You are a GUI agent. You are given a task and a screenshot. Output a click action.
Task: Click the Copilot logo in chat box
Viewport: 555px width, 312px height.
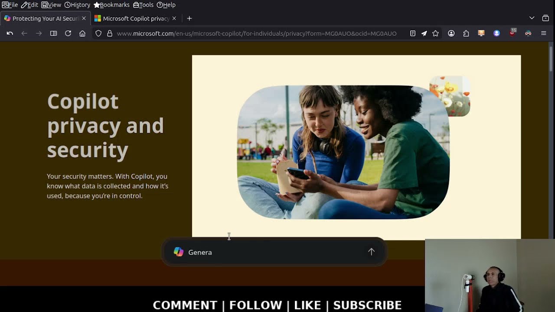[x=179, y=252]
